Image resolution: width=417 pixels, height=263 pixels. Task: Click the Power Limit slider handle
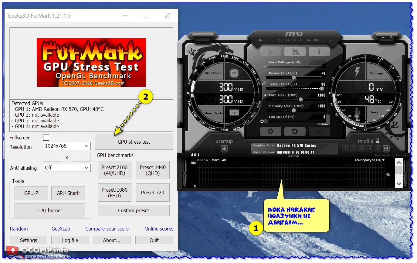293,78
